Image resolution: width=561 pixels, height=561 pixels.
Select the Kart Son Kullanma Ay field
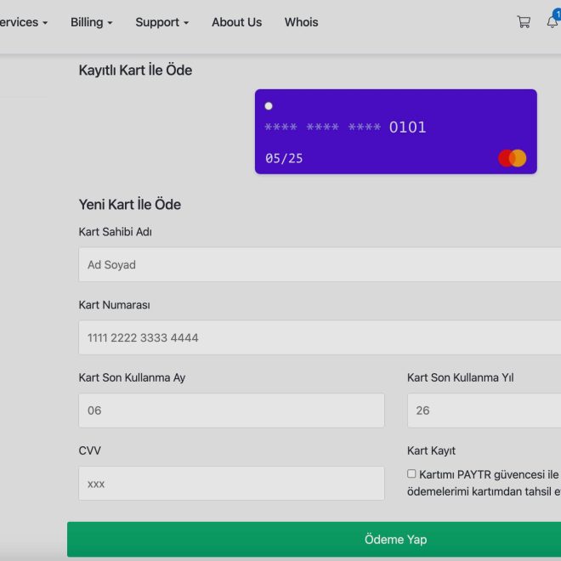231,411
